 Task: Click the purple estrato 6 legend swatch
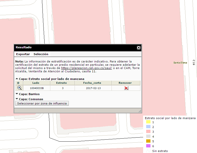148,146
